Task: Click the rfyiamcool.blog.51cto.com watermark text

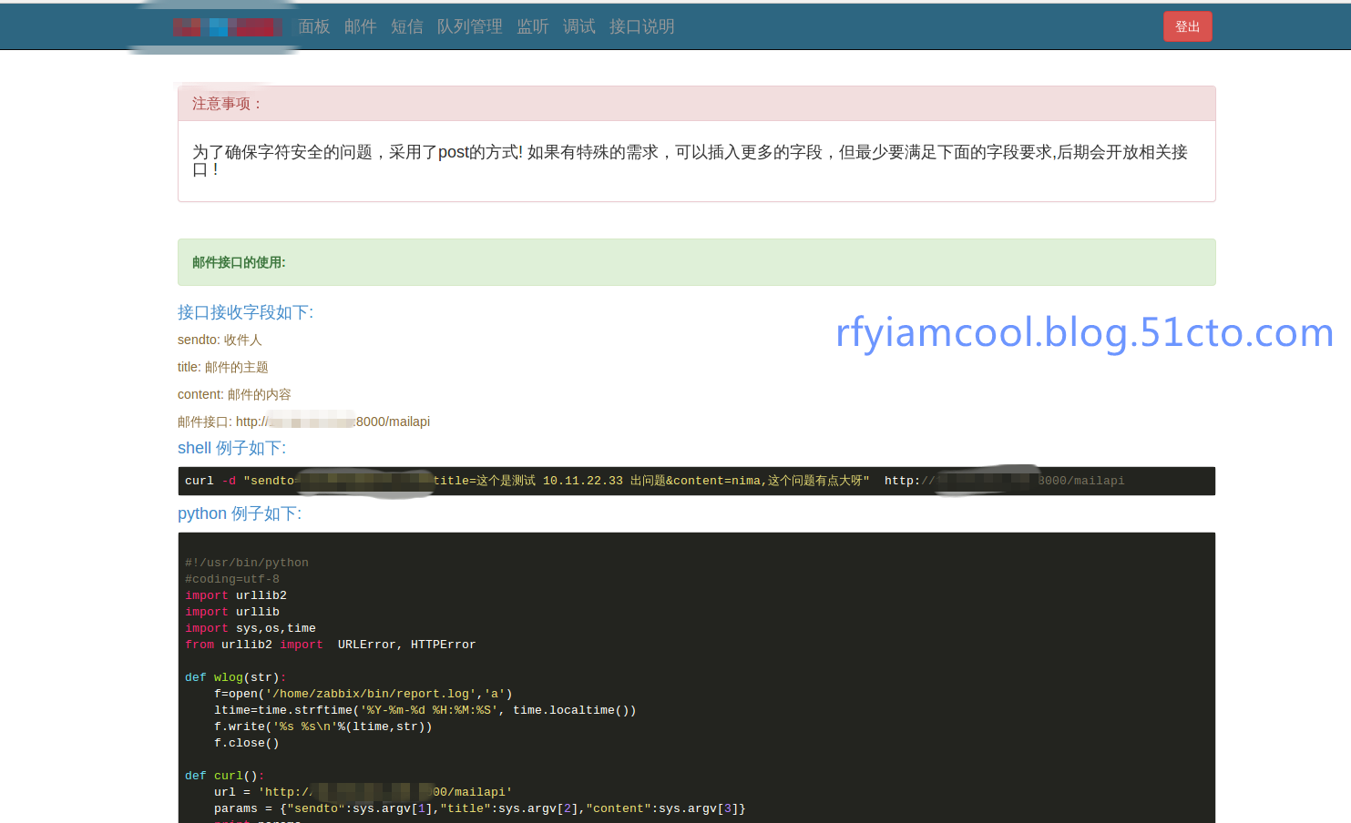Action: click(1084, 332)
